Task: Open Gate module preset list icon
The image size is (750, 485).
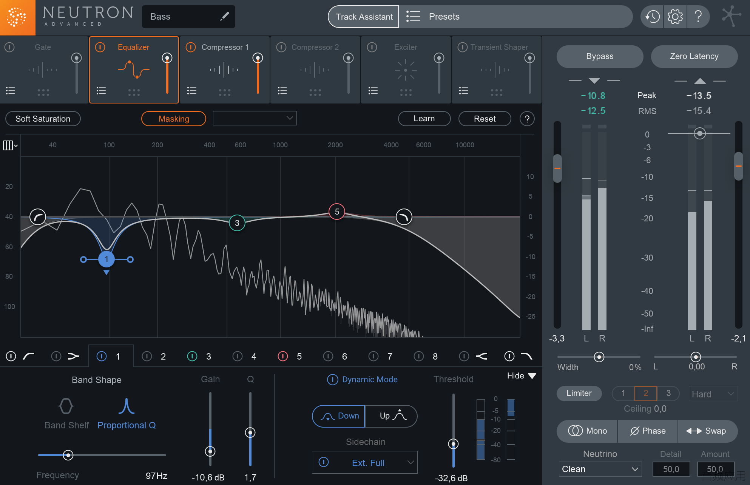Action: [11, 91]
